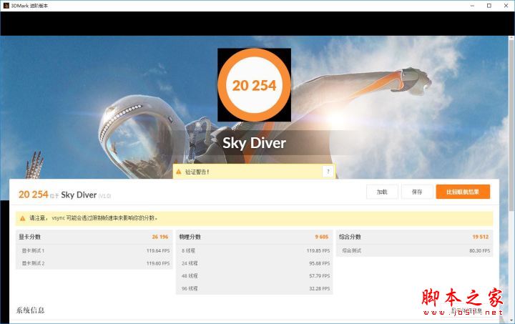Image resolution: width=515 pixels, height=324 pixels.
Task: Click the 3DMark app icon in title bar
Action: point(6,6)
